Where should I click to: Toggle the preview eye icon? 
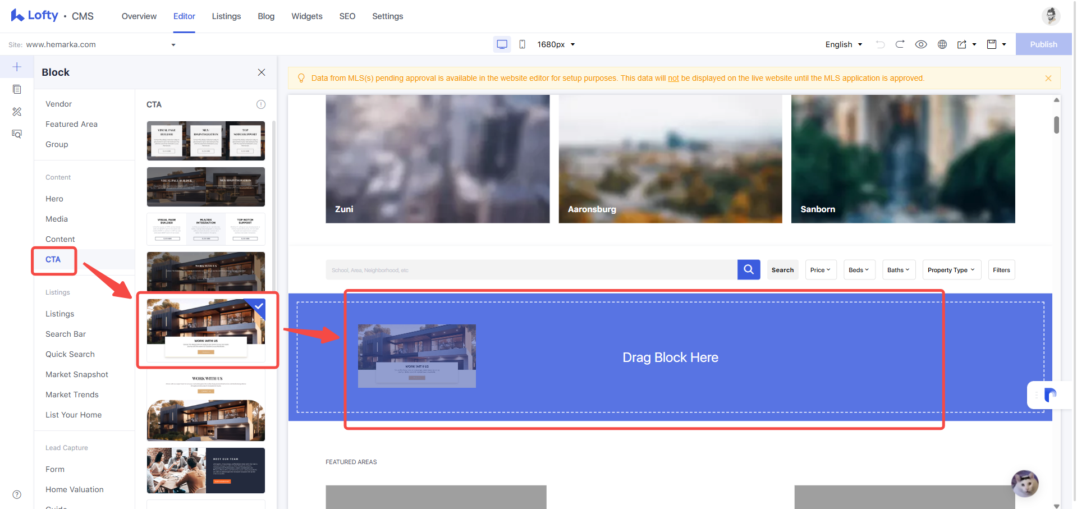(921, 44)
